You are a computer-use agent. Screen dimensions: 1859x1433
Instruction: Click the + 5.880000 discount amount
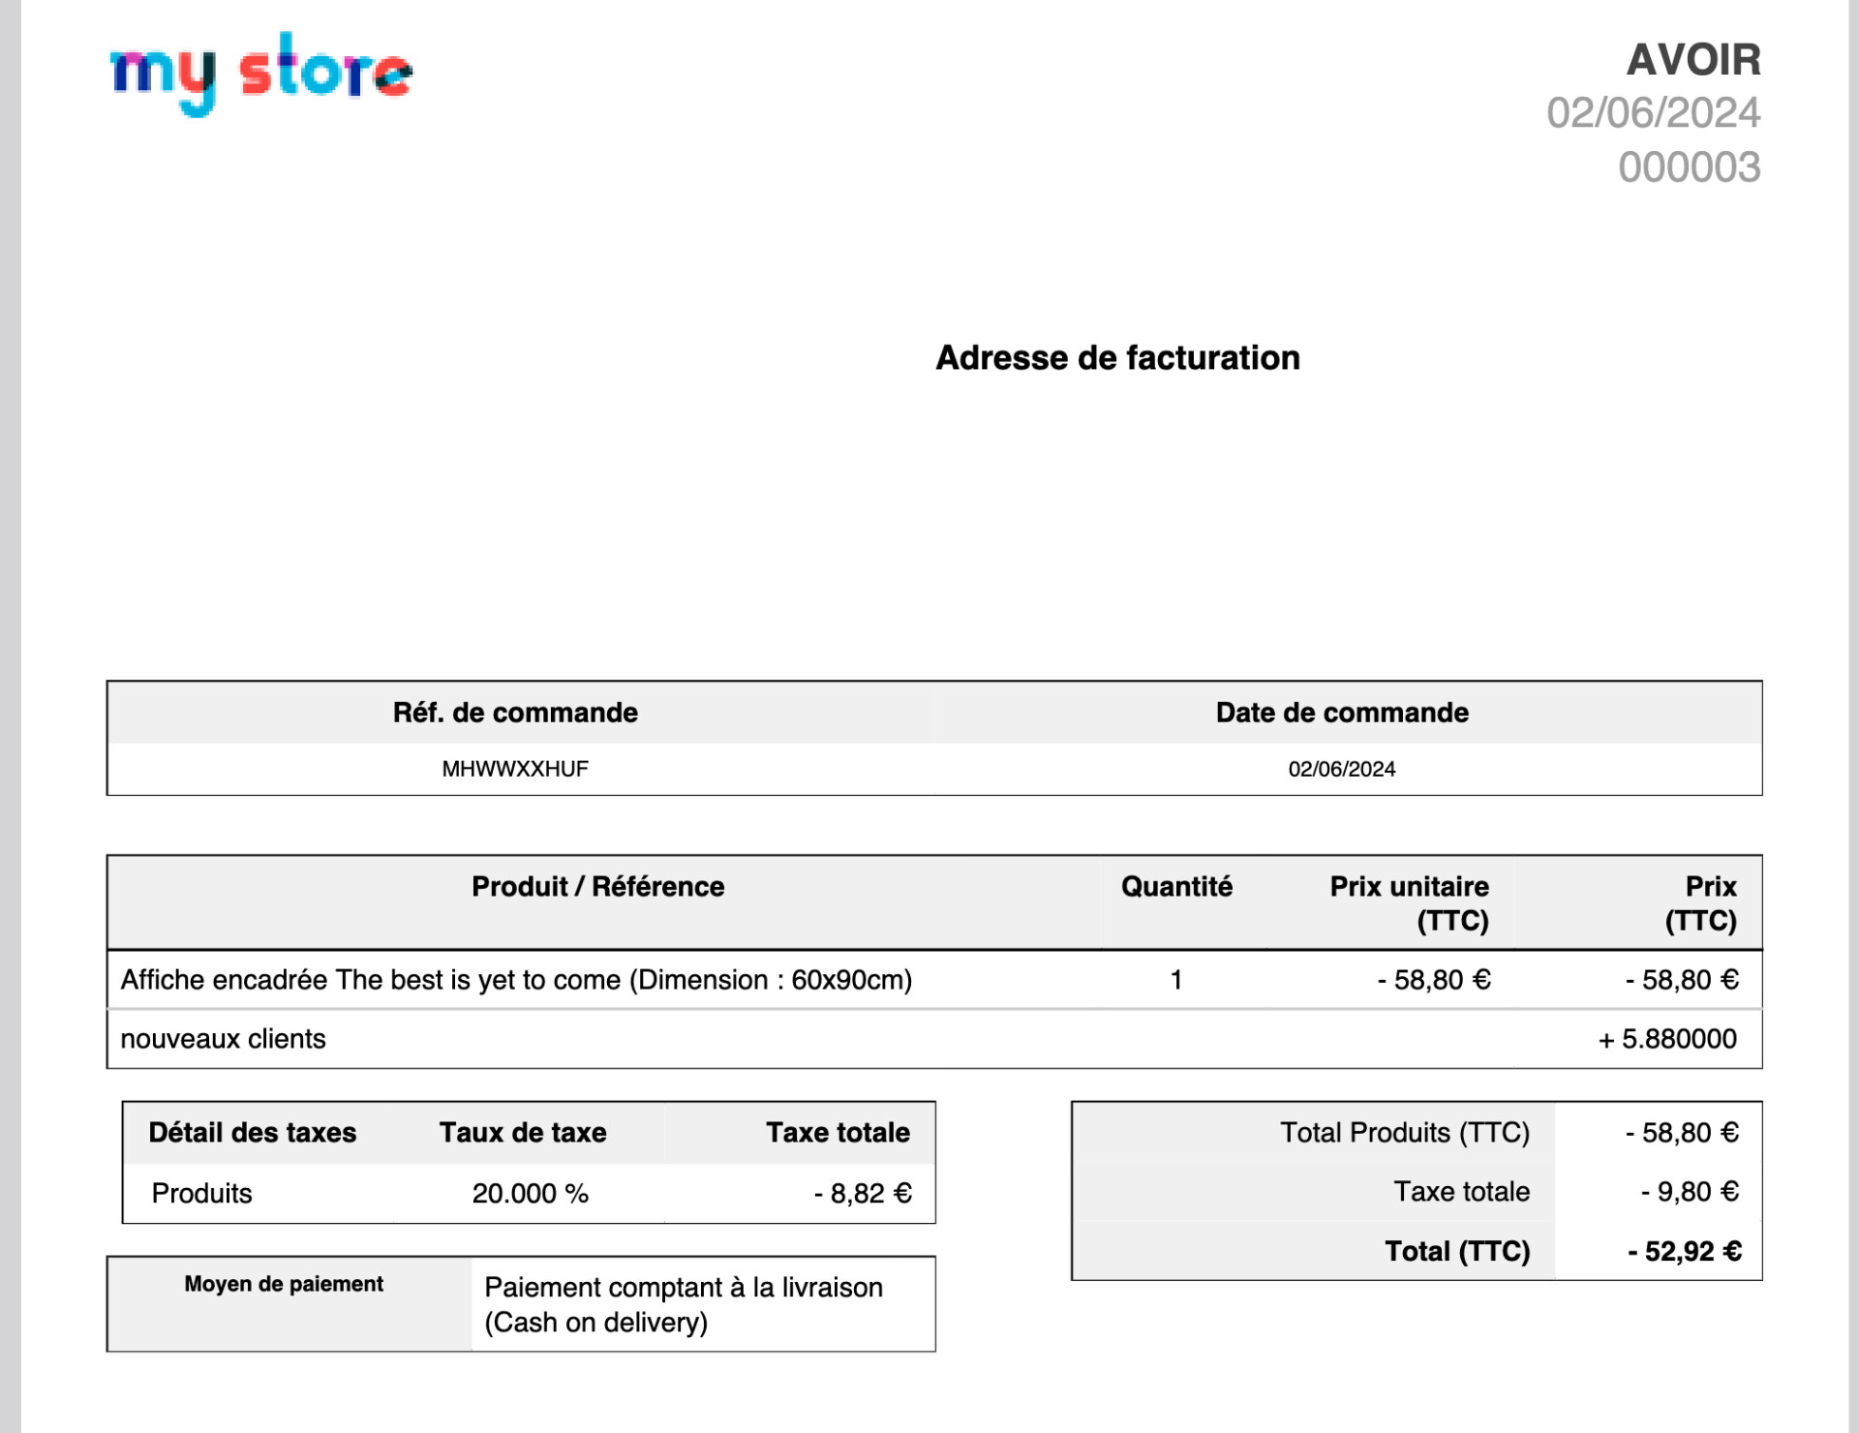pos(1667,1039)
